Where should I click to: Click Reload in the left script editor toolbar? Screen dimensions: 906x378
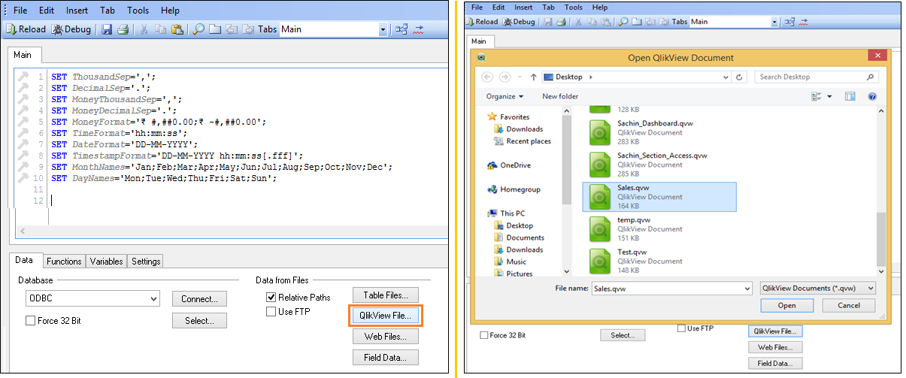pyautogui.click(x=26, y=29)
